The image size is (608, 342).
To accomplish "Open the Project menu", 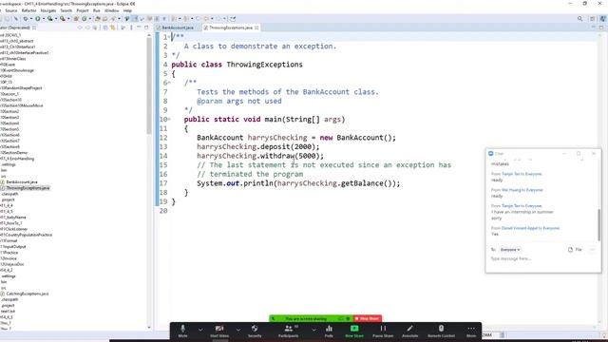I will tap(83, 10).
